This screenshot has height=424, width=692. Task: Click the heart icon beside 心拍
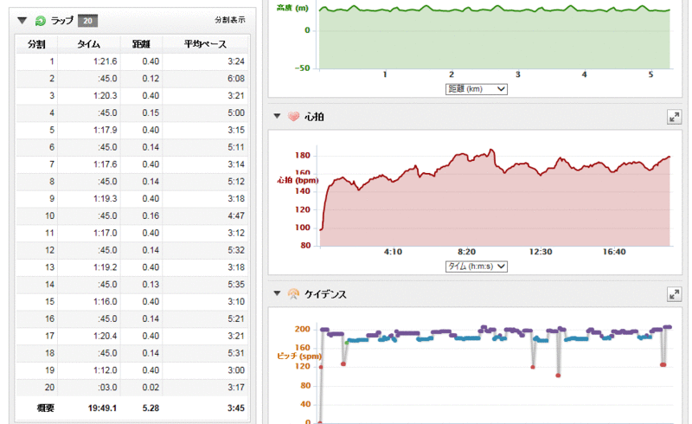pyautogui.click(x=293, y=117)
